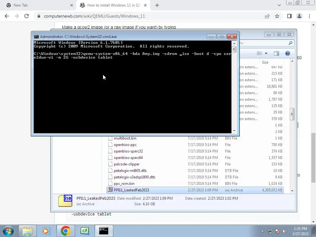Select PPI11_LeakedFeb2023 iso row
Image resolution: width=316 pixels, height=237 pixels.
pyautogui.click(x=195, y=190)
